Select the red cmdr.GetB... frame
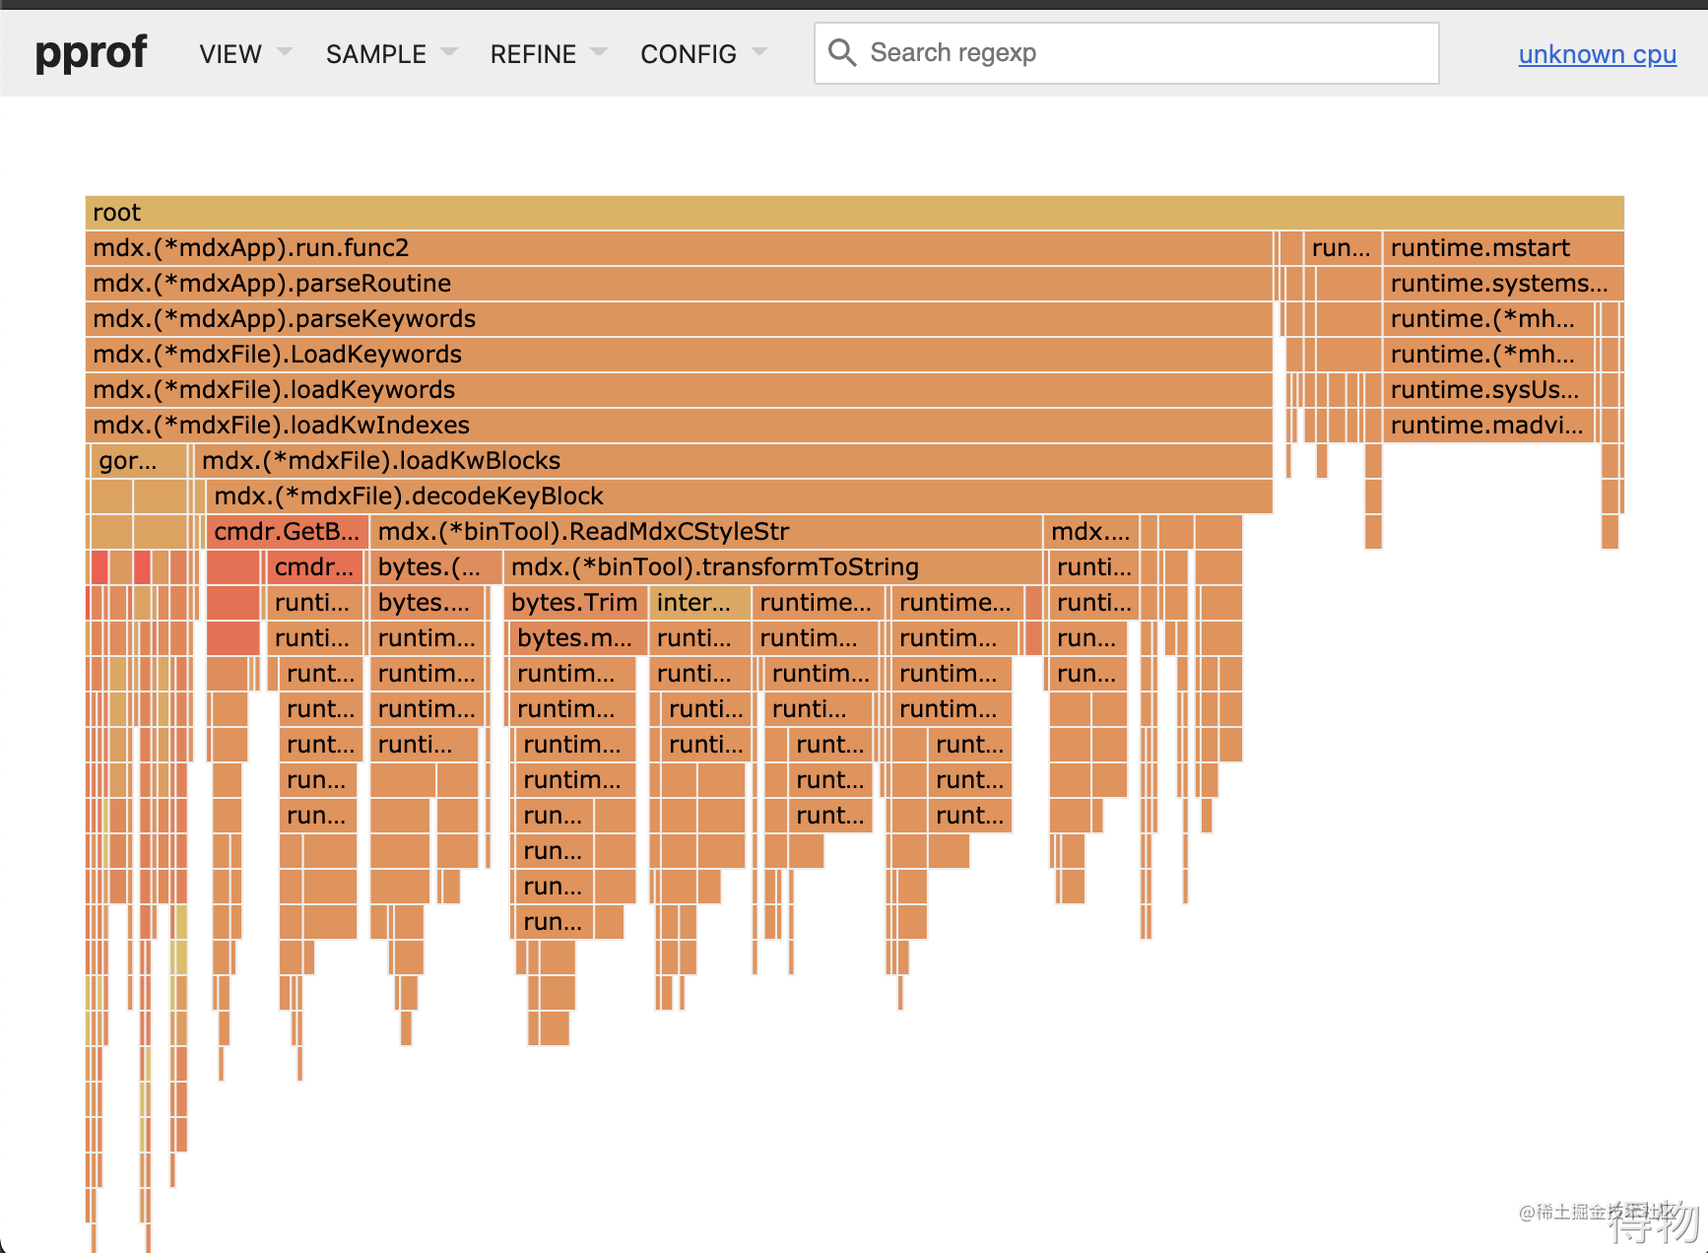Viewport: 1708px width, 1253px height. pyautogui.click(x=288, y=532)
